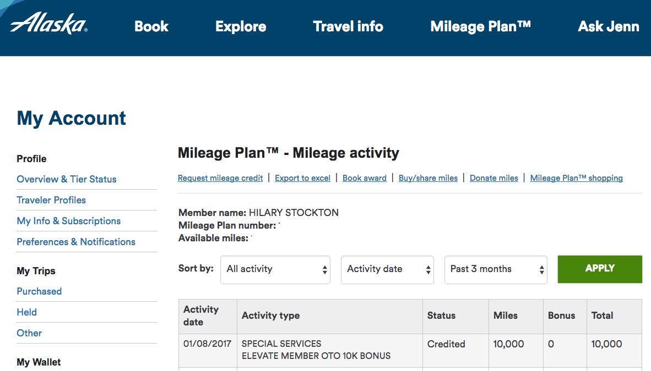
Task: Click the Status column header
Action: coord(455,316)
